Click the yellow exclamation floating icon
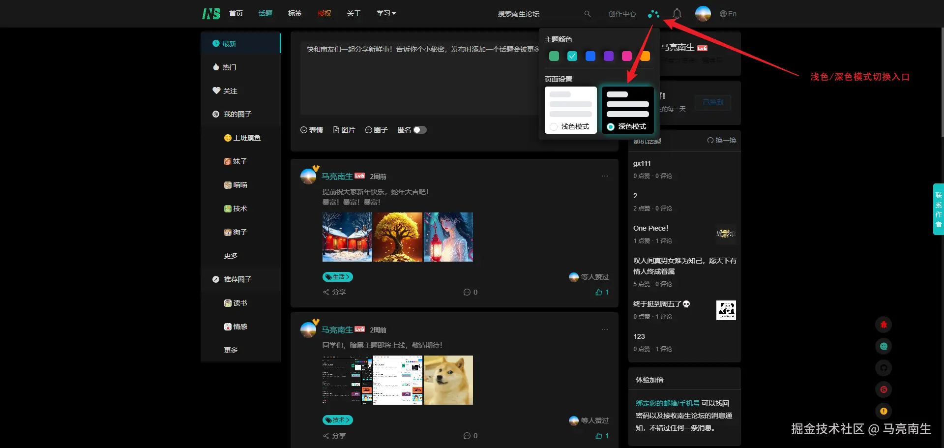 click(884, 411)
